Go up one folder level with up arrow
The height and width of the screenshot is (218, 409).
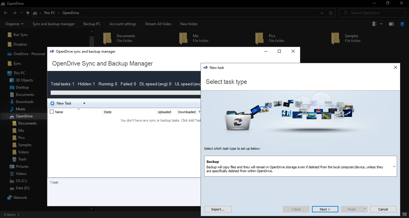(x=28, y=13)
